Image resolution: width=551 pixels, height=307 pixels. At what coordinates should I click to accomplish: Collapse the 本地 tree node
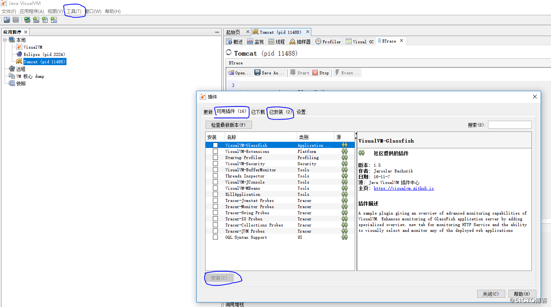5,40
